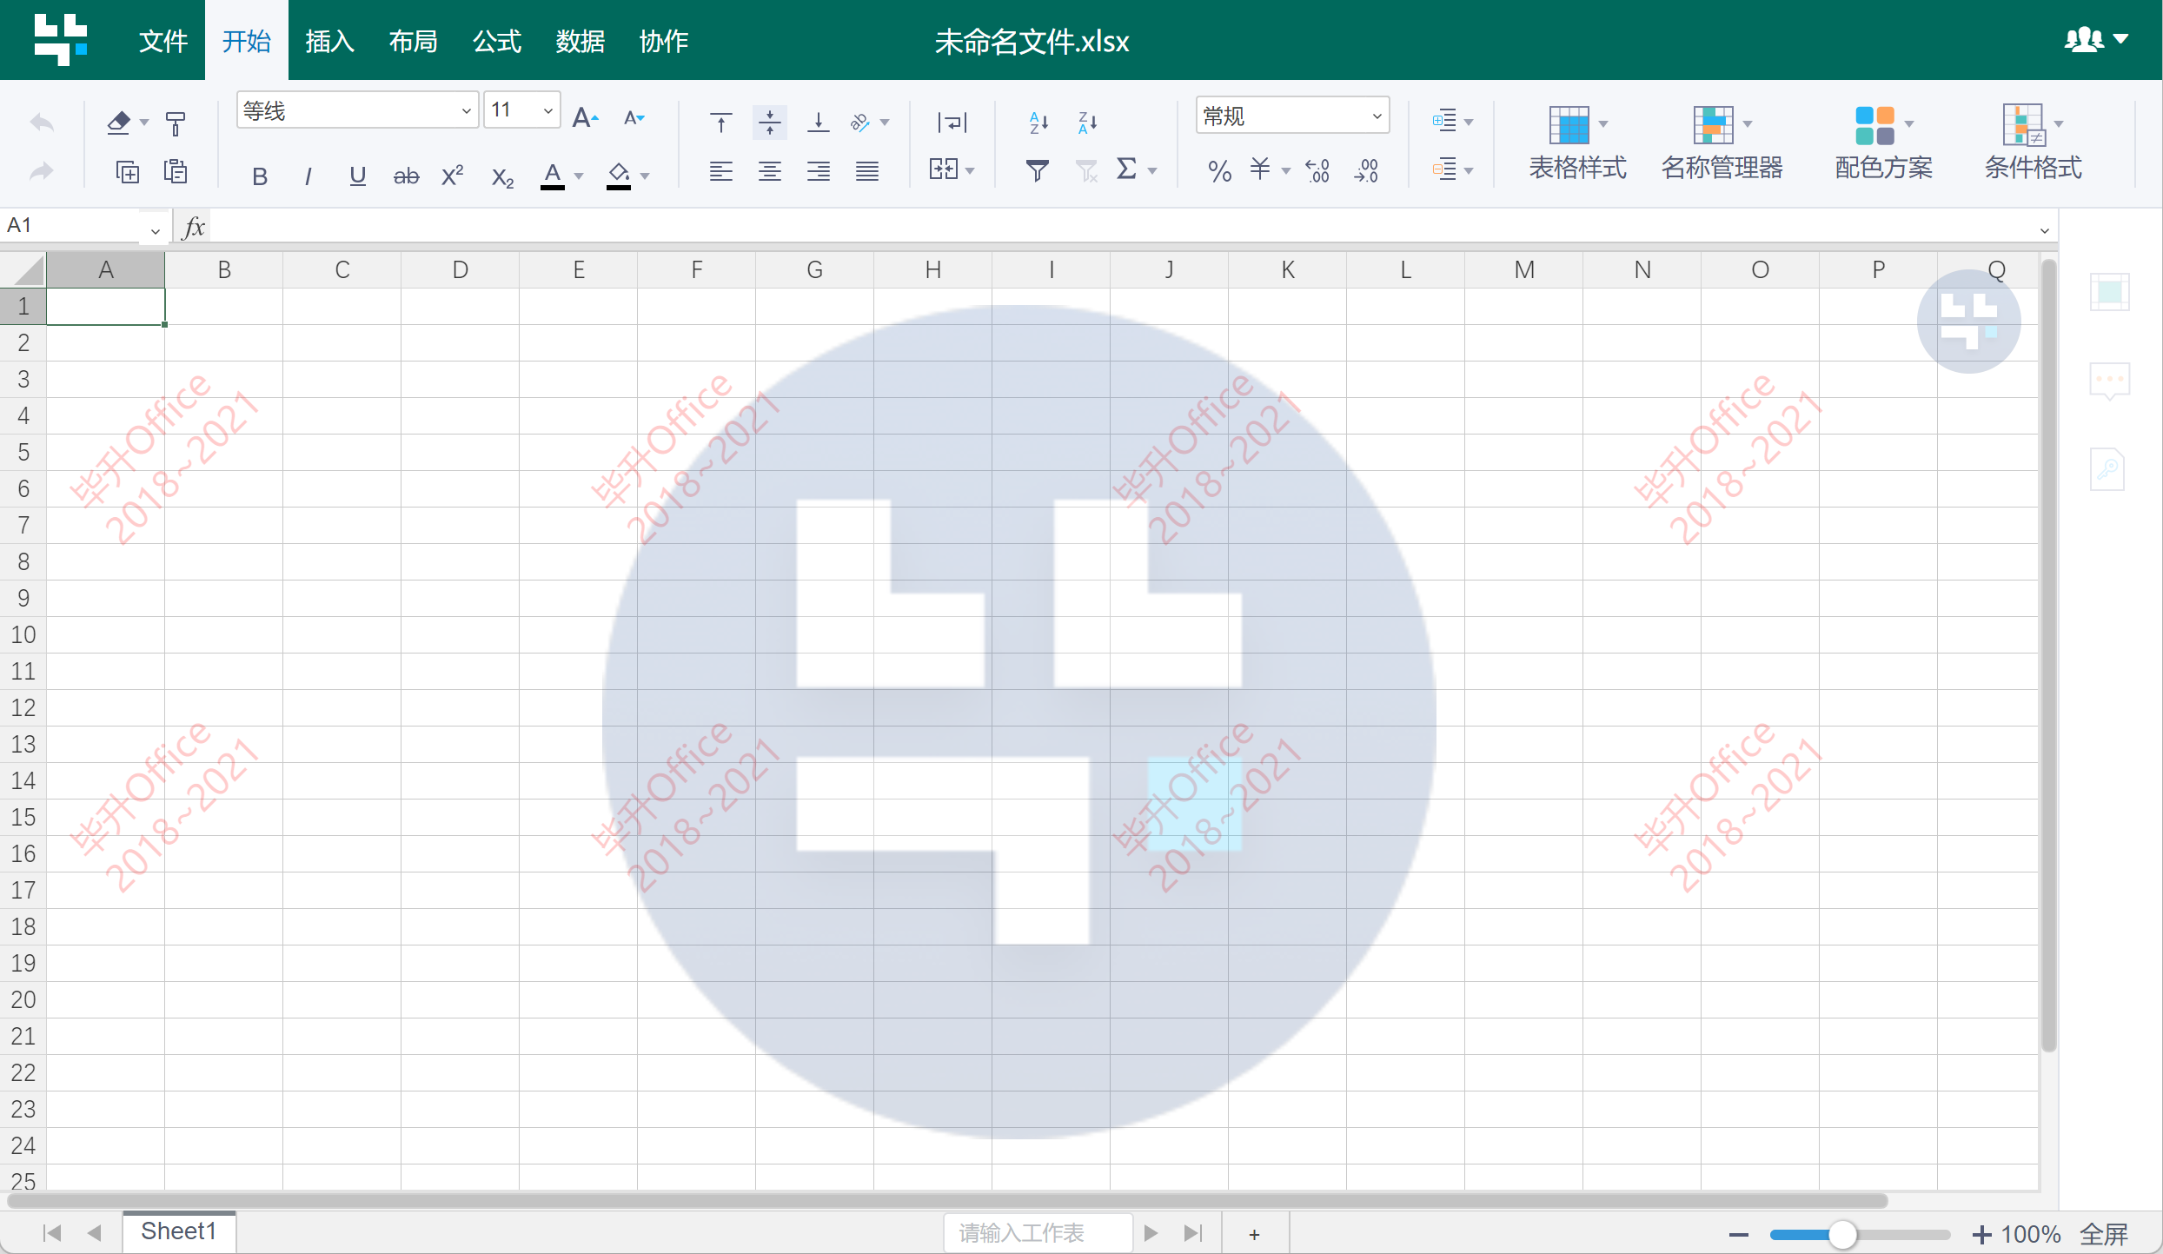The image size is (2163, 1254).
Task: Toggle wrap text in cell
Action: [x=952, y=123]
